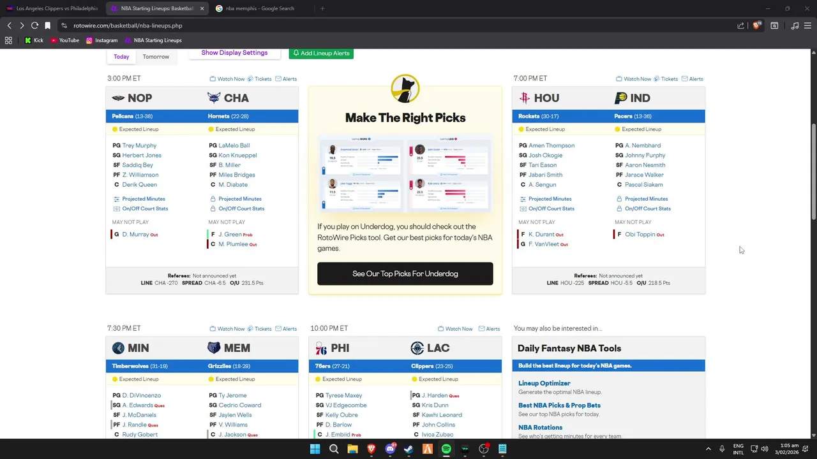Open Rockets Projected Minutes

550,199
